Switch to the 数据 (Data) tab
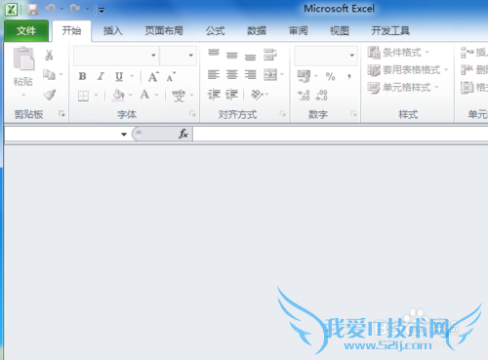The width and height of the screenshot is (488, 360). (x=257, y=31)
